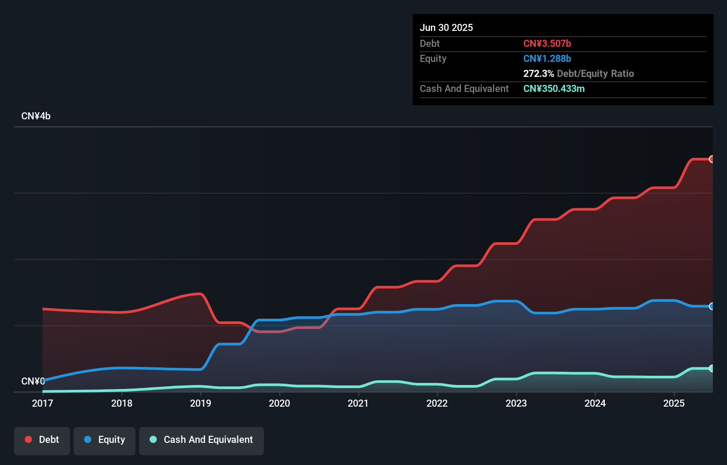Image resolution: width=727 pixels, height=465 pixels.
Task: Click the 272.3% Debt/Equity Ratio text
Action: click(x=579, y=74)
